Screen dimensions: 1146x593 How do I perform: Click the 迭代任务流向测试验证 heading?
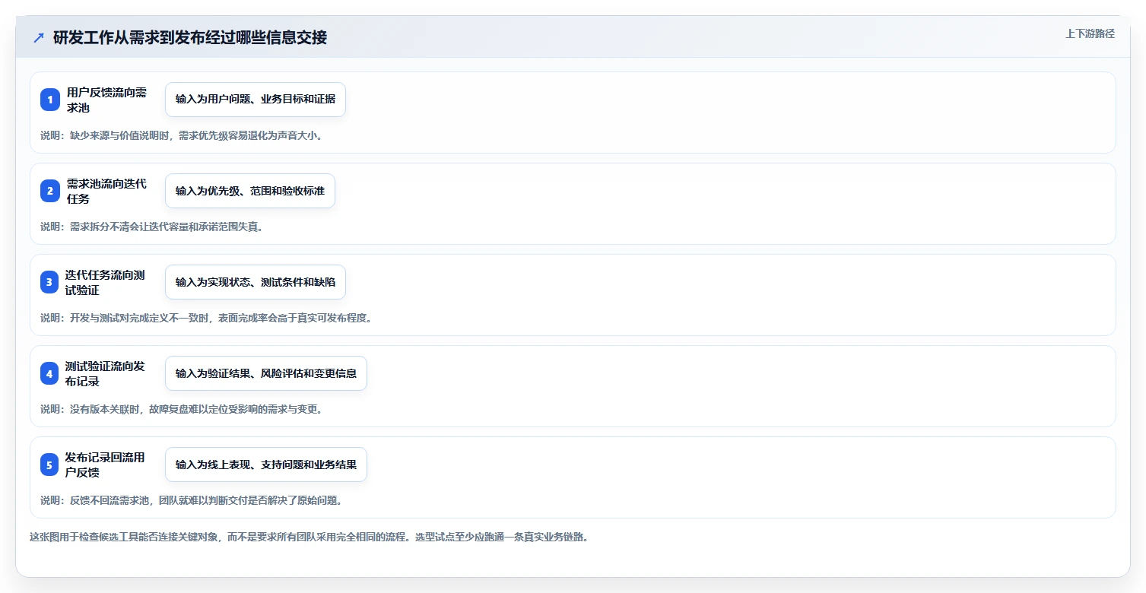click(106, 282)
